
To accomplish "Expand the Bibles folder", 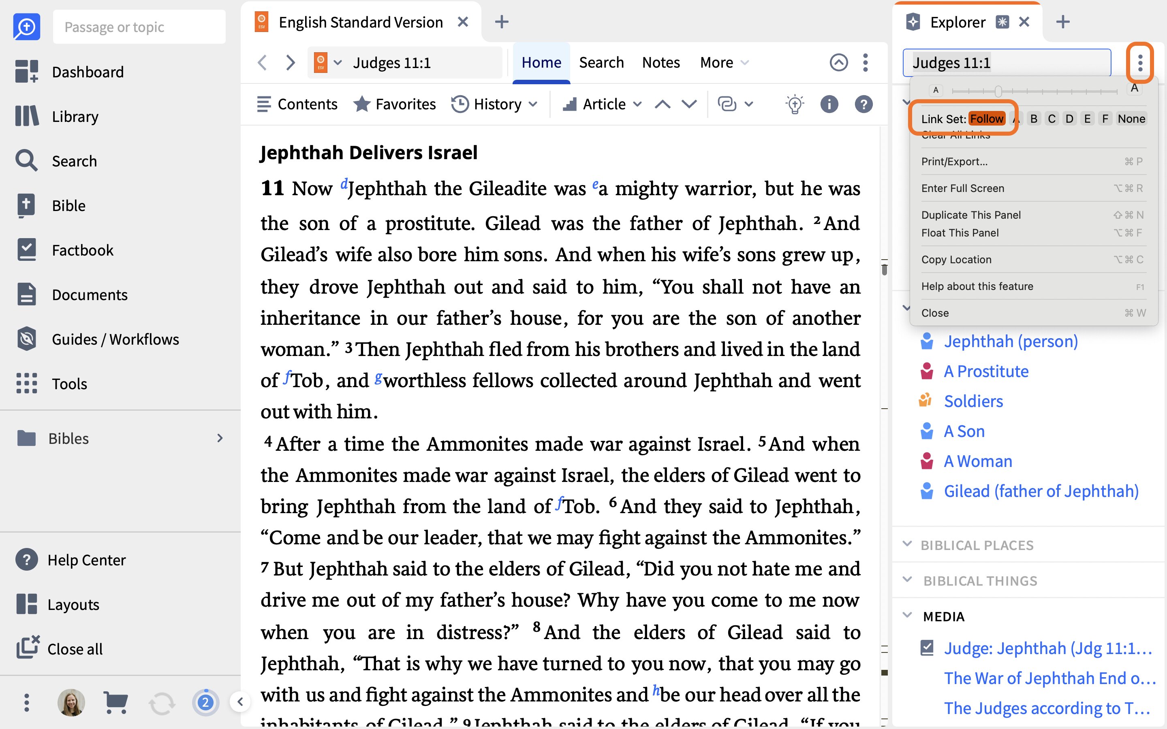I will 121,438.
